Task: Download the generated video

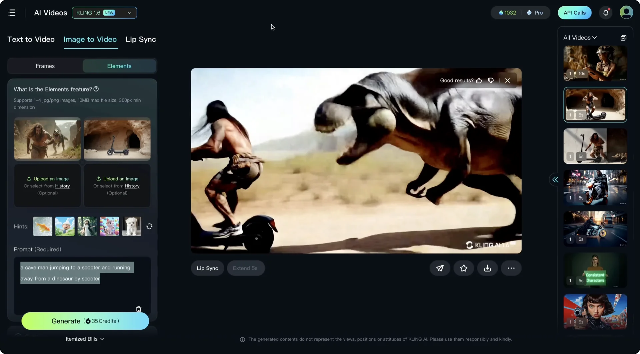Action: [x=487, y=268]
